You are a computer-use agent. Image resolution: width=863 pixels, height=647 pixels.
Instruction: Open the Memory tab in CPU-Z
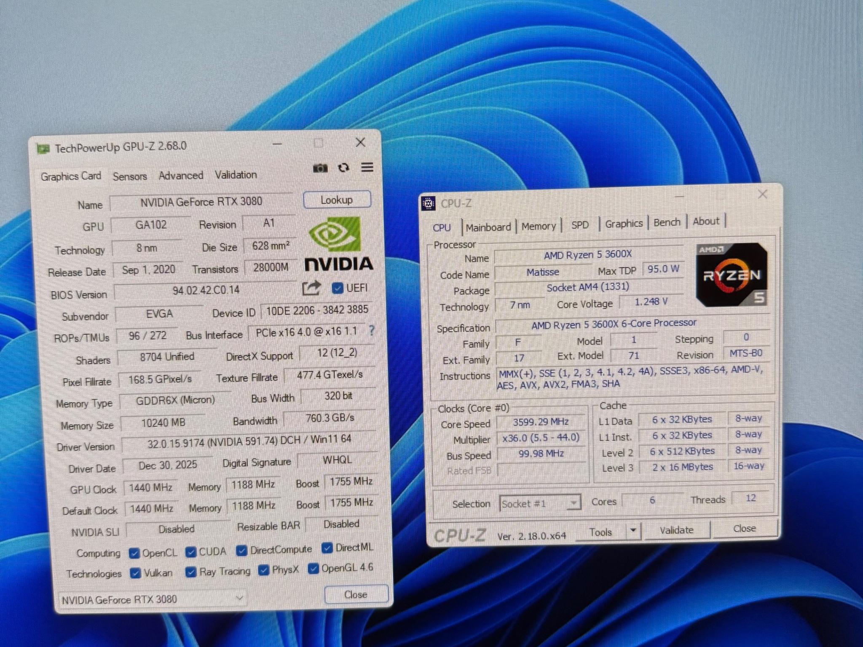click(539, 226)
